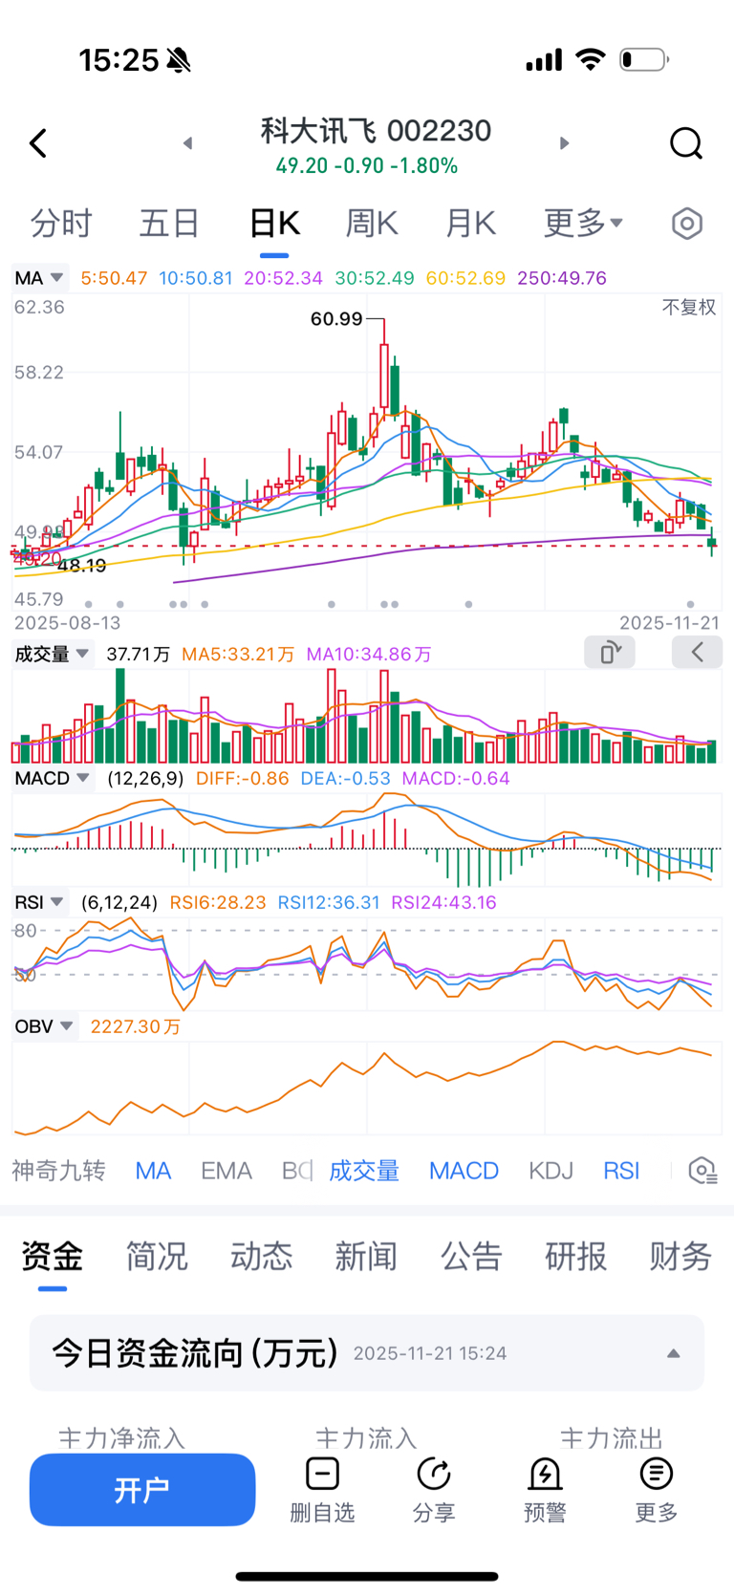
Task: Toggle the RSI indicator in bottom strip
Action: [x=621, y=1171]
